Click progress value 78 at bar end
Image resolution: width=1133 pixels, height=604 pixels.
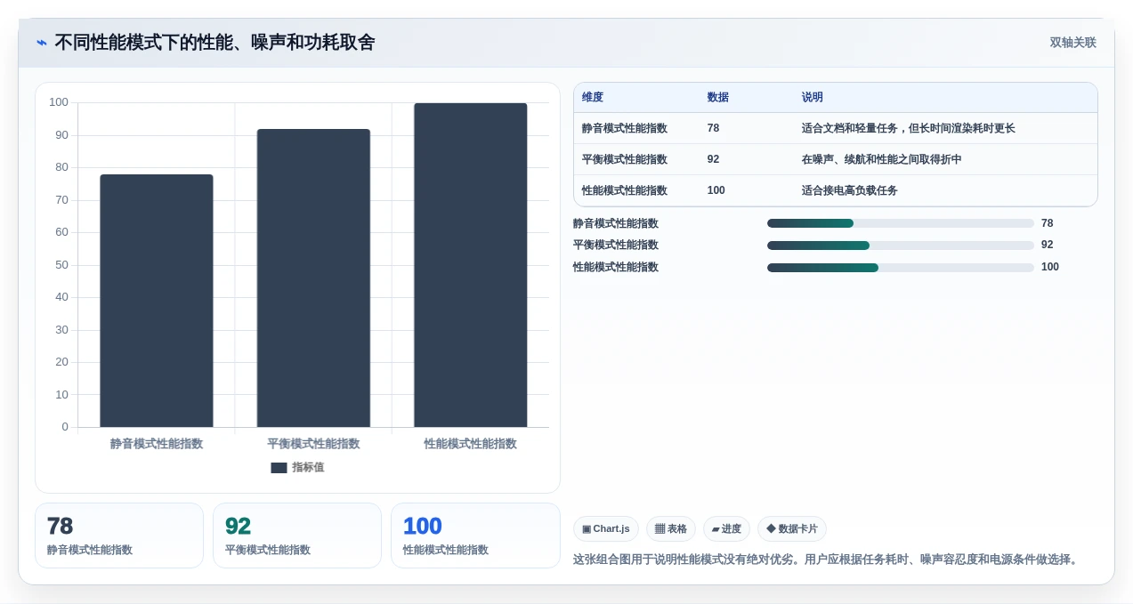pyautogui.click(x=1048, y=223)
